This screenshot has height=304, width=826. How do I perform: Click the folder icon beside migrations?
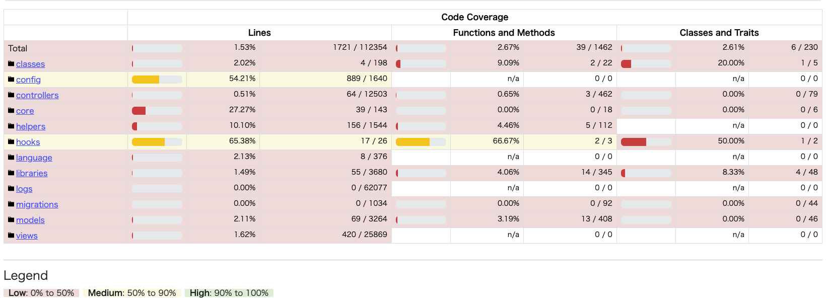[x=11, y=204]
